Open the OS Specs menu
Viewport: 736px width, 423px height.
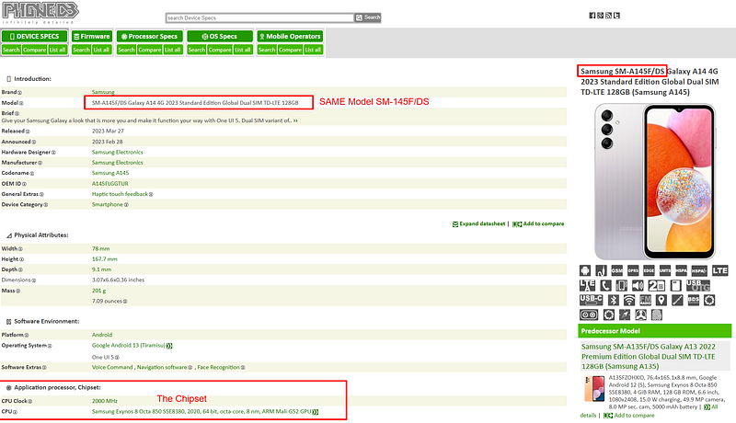pos(220,36)
